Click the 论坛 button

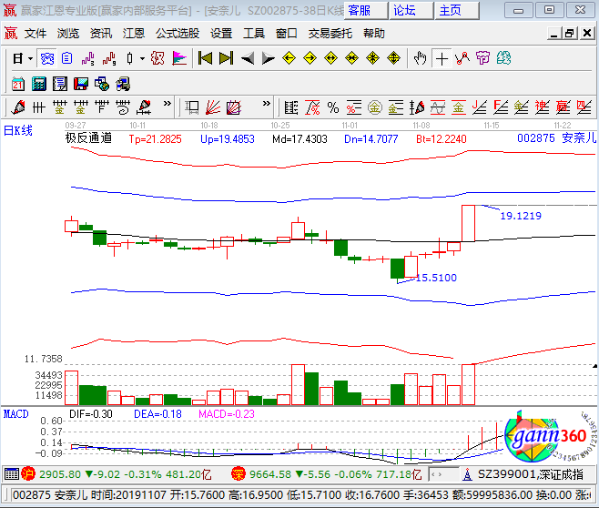coord(411,10)
